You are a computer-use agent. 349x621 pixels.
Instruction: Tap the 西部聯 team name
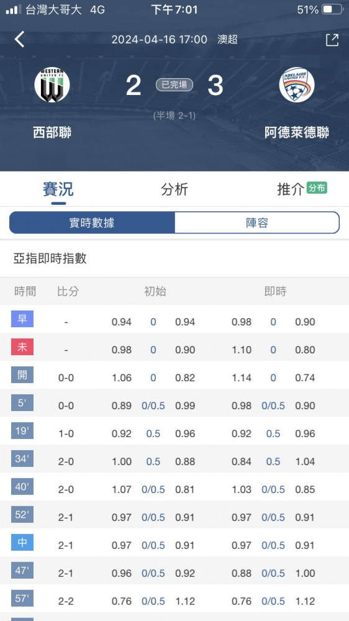[52, 133]
